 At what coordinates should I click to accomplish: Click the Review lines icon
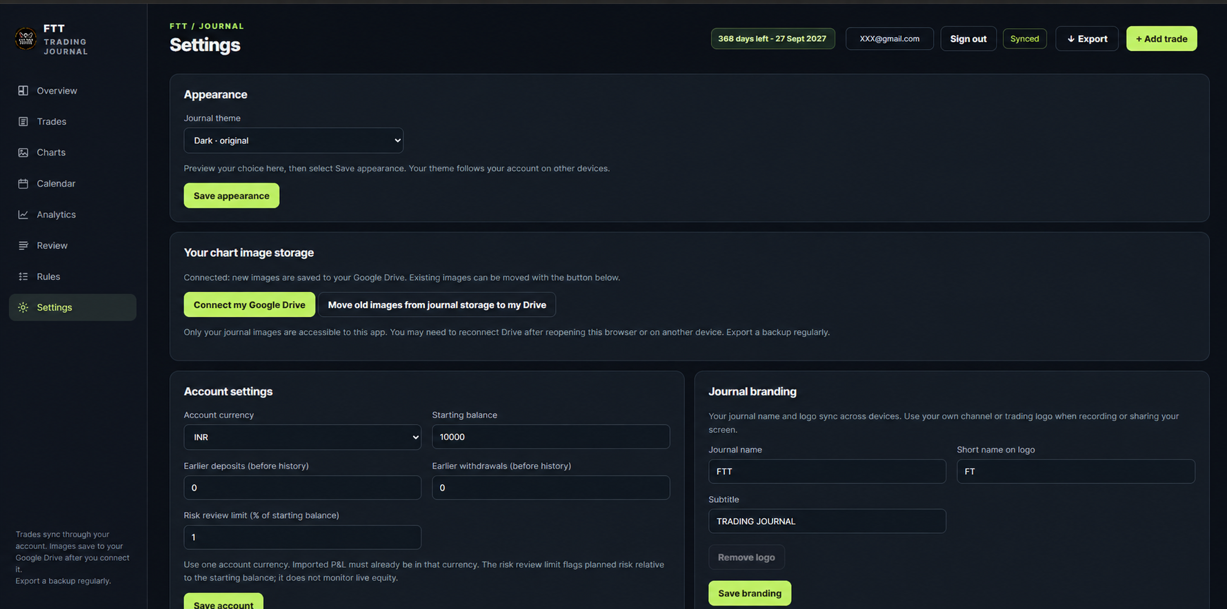(x=23, y=245)
